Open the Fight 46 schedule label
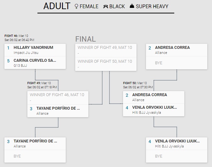 click(19, 38)
